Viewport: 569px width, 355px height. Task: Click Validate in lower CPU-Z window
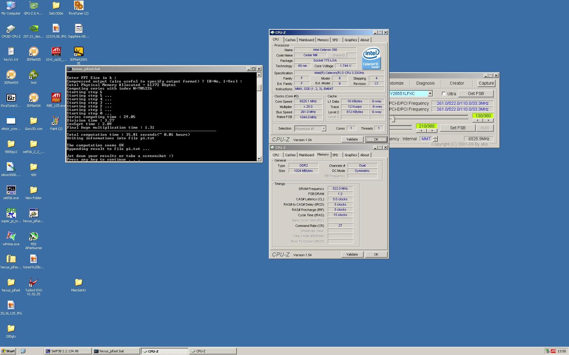tap(352, 254)
